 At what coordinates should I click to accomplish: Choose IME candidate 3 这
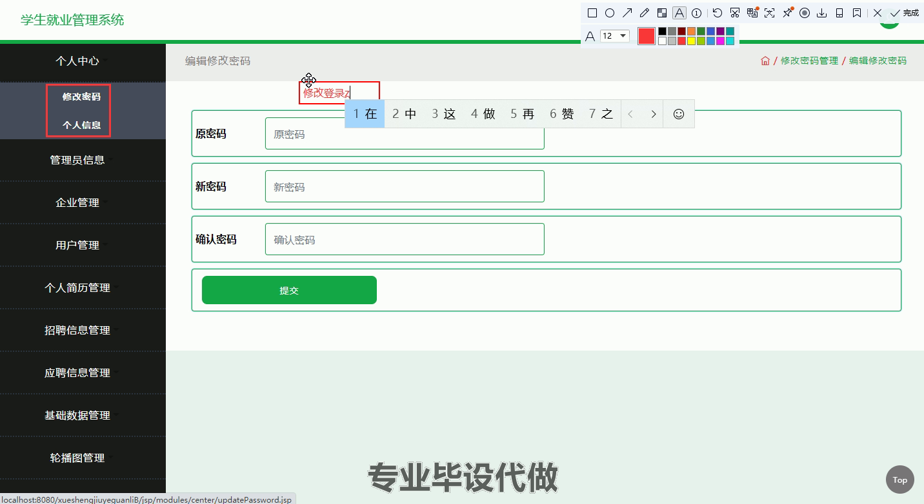444,114
